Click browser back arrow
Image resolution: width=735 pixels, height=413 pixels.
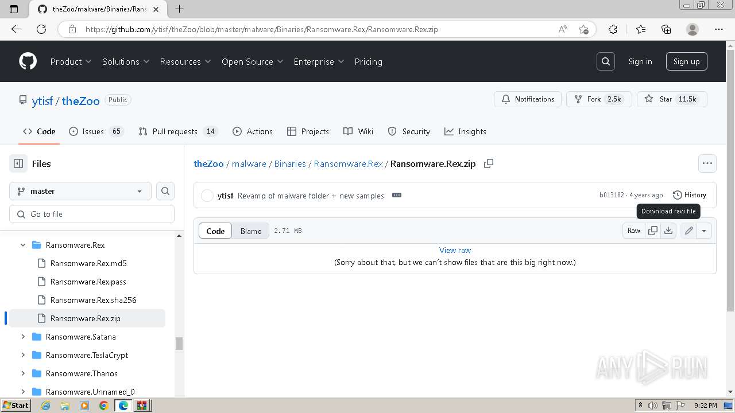click(x=16, y=29)
